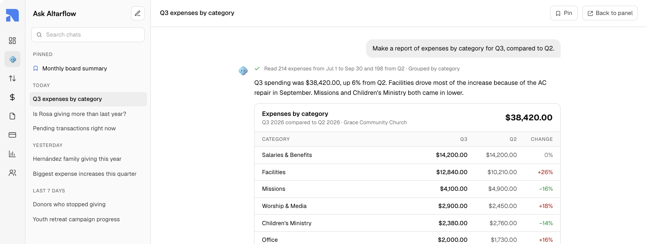The width and height of the screenshot is (647, 244).
Task: Select the Missions row label
Action: 273,189
